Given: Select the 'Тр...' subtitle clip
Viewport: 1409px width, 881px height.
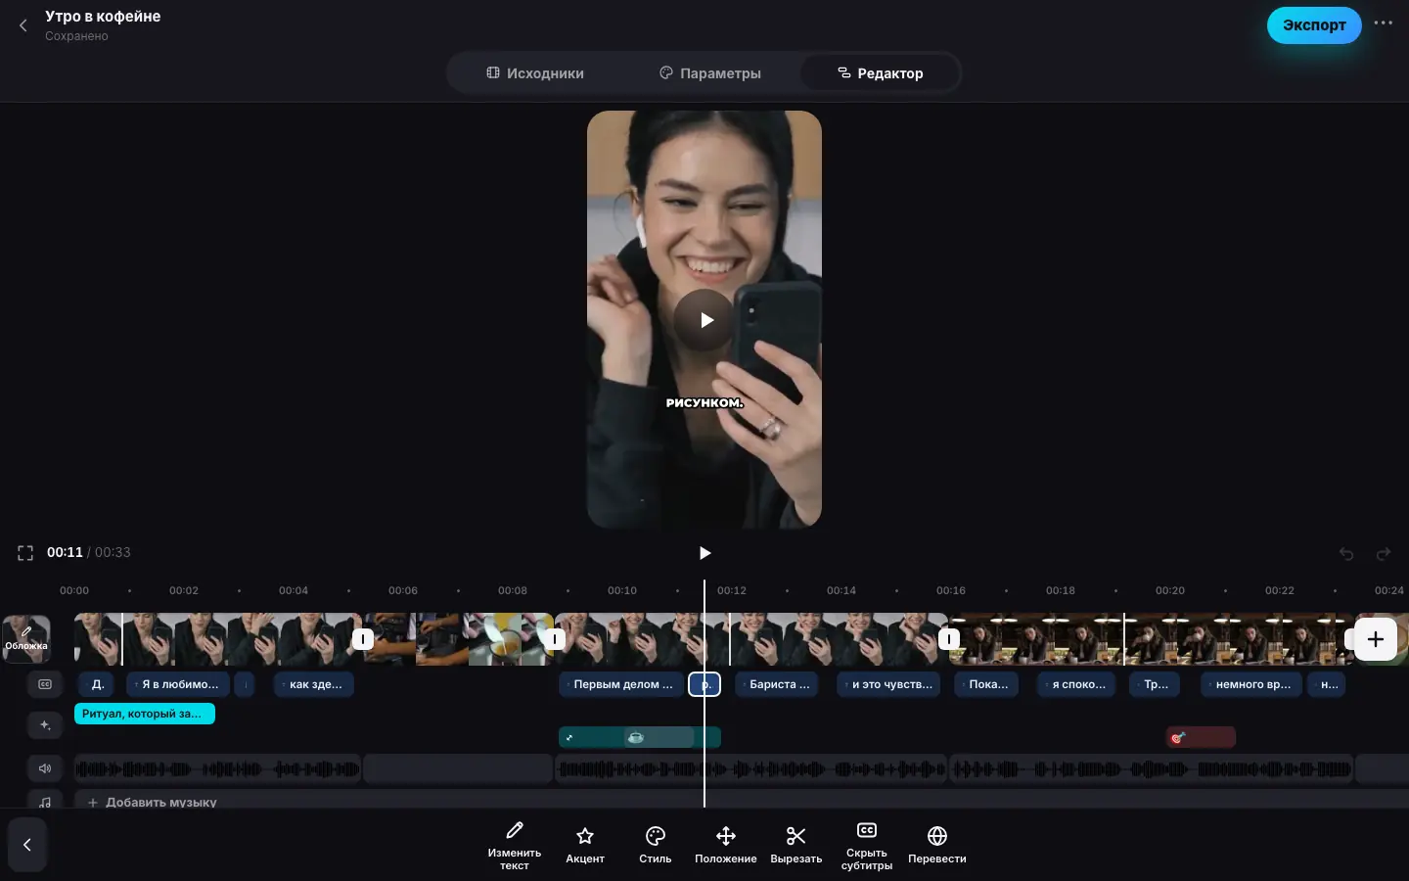Looking at the screenshot, I should pyautogui.click(x=1155, y=684).
